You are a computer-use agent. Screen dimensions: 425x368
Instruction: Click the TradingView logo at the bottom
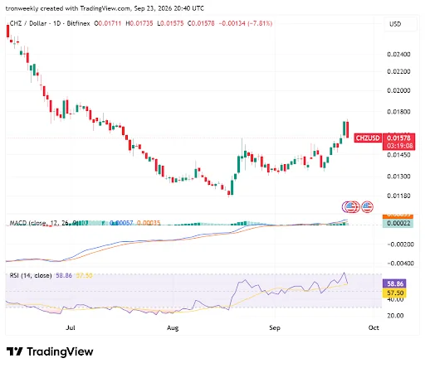point(50,351)
